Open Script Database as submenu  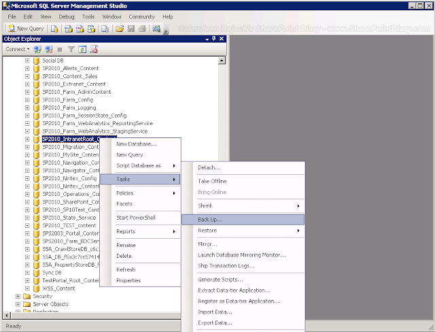(140, 166)
